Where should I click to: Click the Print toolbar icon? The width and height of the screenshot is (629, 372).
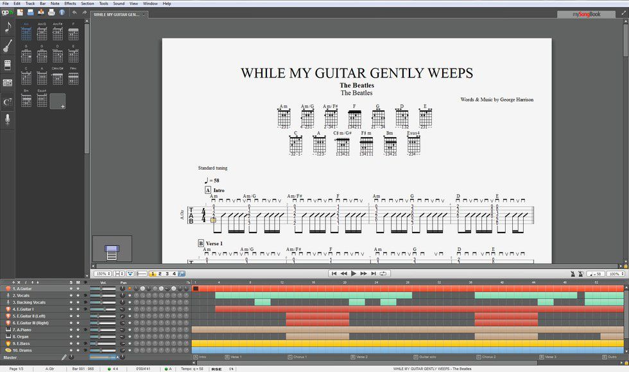pyautogui.click(x=51, y=12)
